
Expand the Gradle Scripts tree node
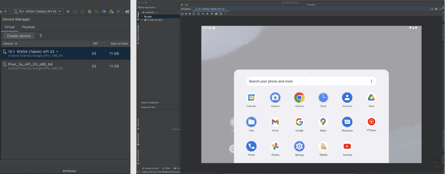(x=142, y=20)
